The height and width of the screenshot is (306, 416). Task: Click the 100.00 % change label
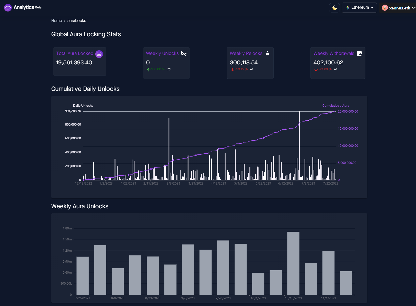[158, 69]
